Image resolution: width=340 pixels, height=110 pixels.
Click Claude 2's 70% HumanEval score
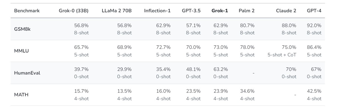[x=291, y=70]
